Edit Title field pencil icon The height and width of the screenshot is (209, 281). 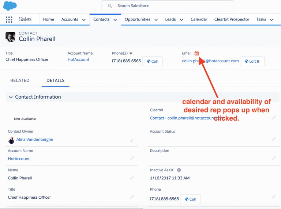[132, 197]
